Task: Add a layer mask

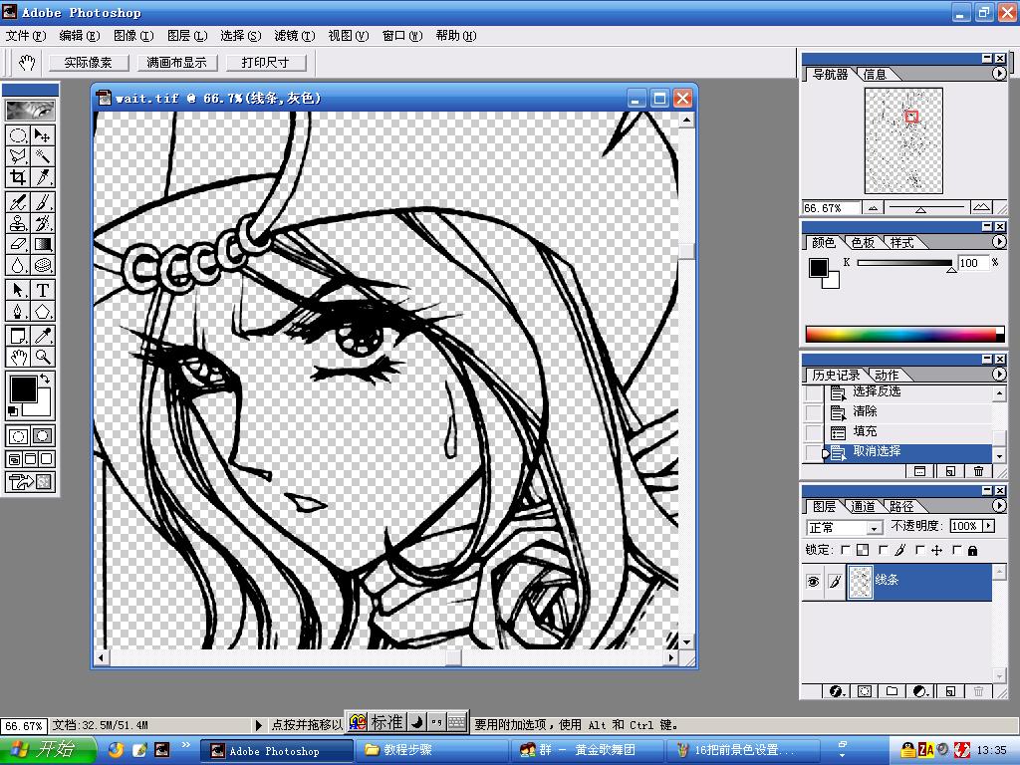Action: coord(865,691)
